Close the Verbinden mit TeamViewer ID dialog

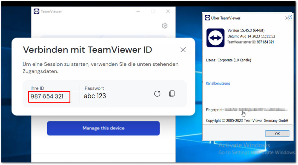pyautogui.click(x=183, y=50)
